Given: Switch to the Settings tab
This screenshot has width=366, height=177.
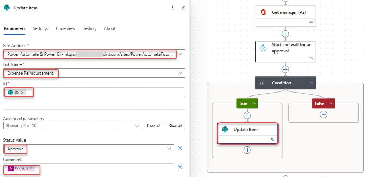Looking at the screenshot, I should [x=40, y=28].
